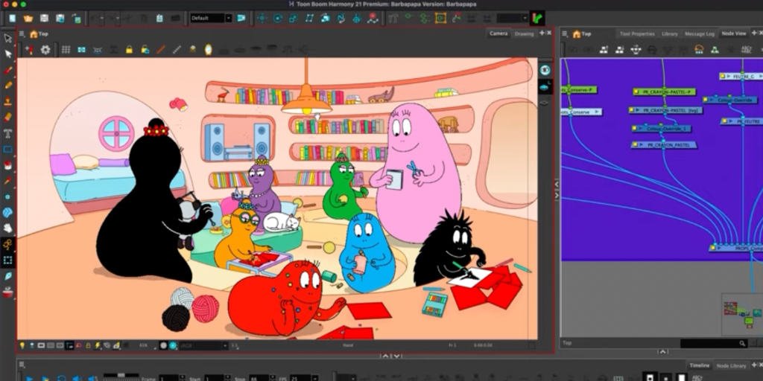Add a view with Camera panel plus
Viewport: 763px width, 381px height.
[542, 33]
